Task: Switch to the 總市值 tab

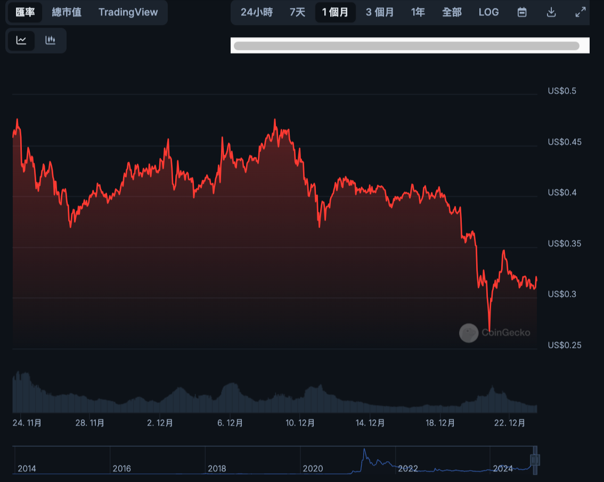Action: click(x=66, y=12)
